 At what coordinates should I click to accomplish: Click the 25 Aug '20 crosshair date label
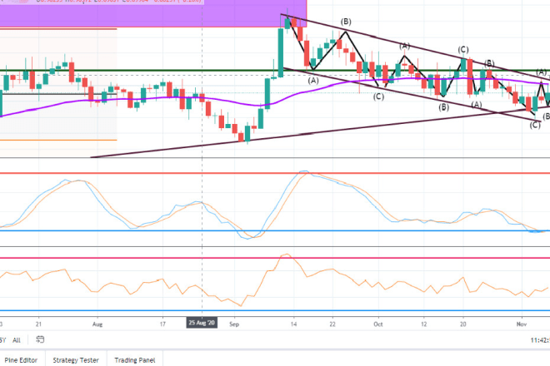pos(202,323)
